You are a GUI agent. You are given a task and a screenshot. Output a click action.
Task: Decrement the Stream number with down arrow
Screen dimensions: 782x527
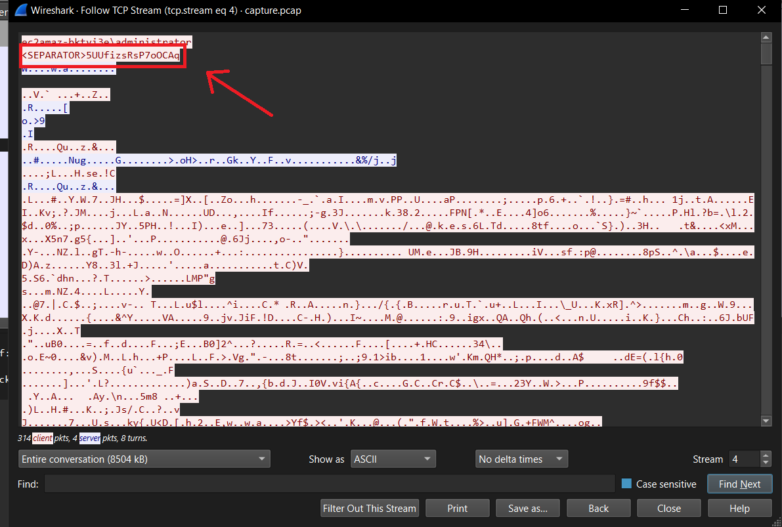pyautogui.click(x=765, y=463)
